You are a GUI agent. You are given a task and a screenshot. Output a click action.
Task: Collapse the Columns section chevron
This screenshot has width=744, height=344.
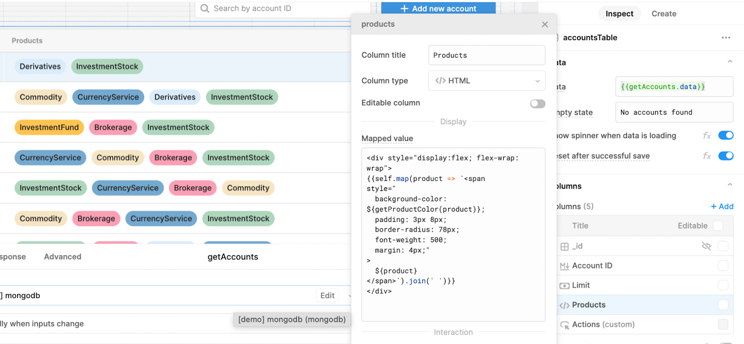[730, 185]
